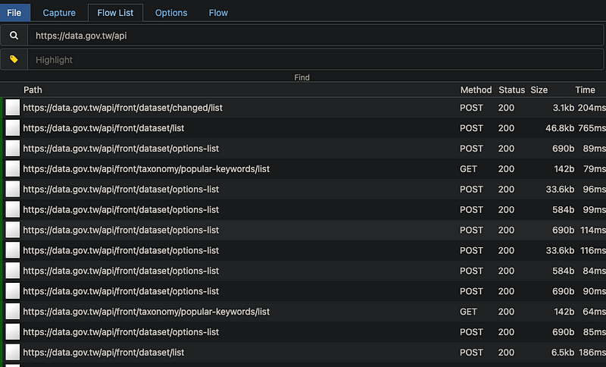
Task: Click the icon of the 46.8kb dataset/list flow
Action: pyautogui.click(x=12, y=128)
